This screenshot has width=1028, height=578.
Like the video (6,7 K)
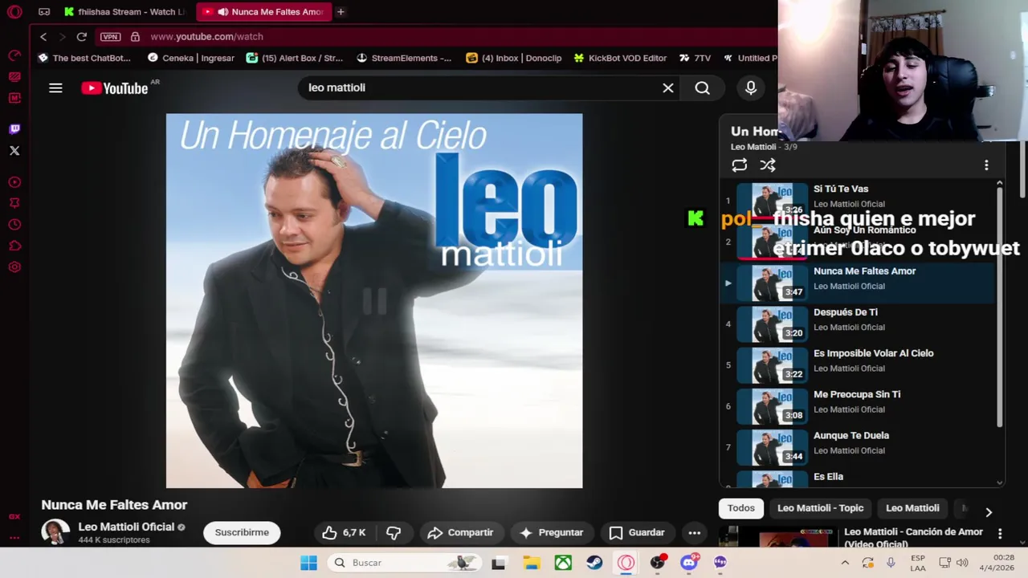[344, 532]
